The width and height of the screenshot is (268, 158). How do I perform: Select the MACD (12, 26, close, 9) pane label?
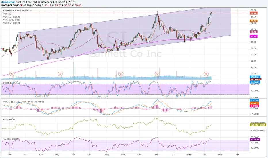[x=23, y=101]
